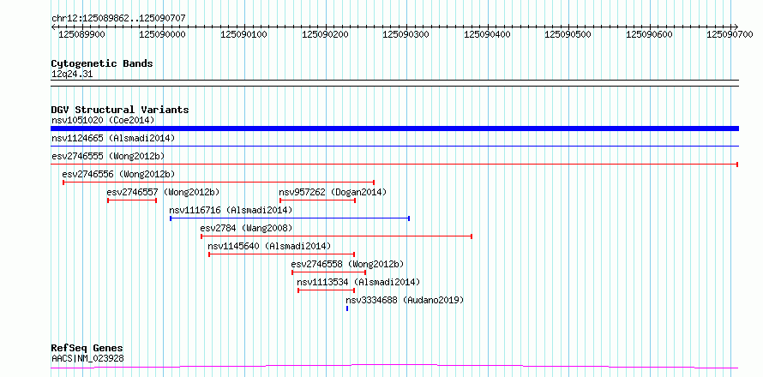Open the nsv1124665 (Alsmadi2014) variant label
This screenshot has width=763, height=377.
(113, 138)
